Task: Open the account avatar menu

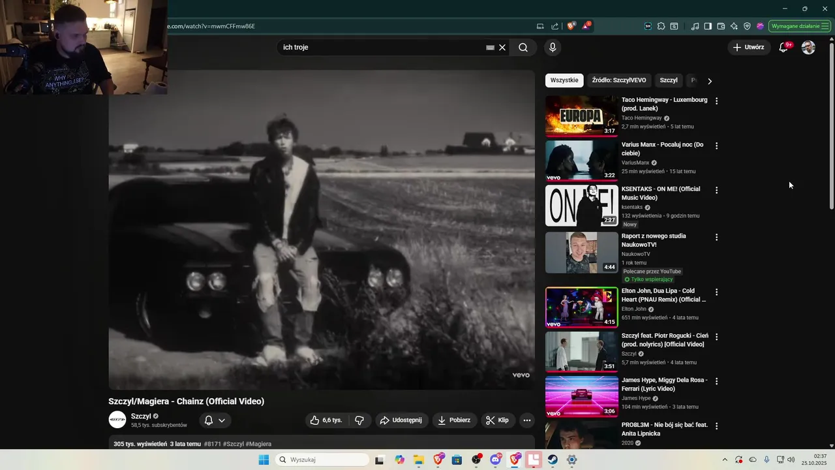Action: tap(808, 47)
